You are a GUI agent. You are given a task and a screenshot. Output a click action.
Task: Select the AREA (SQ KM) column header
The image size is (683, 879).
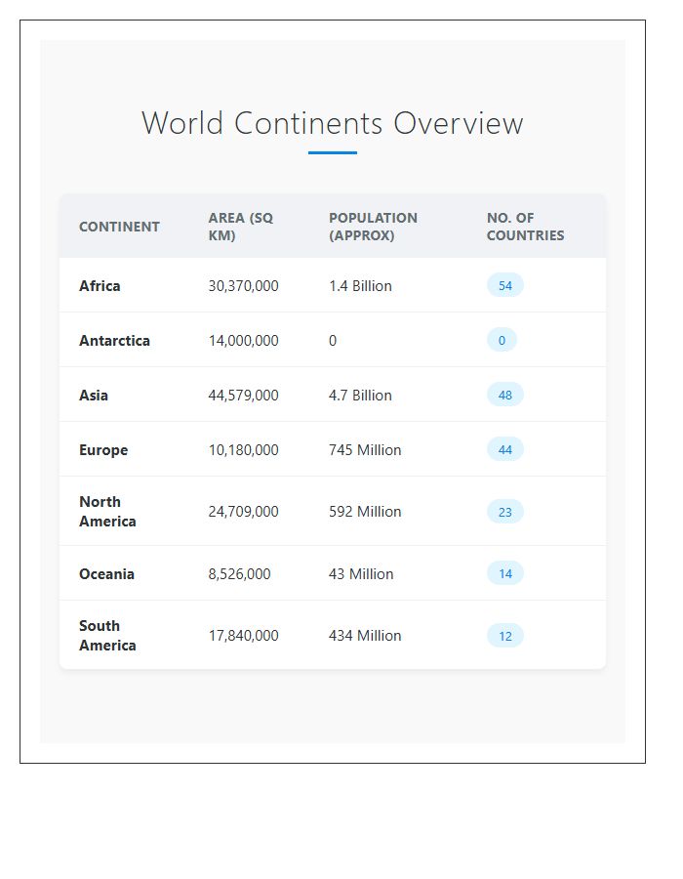(x=241, y=227)
